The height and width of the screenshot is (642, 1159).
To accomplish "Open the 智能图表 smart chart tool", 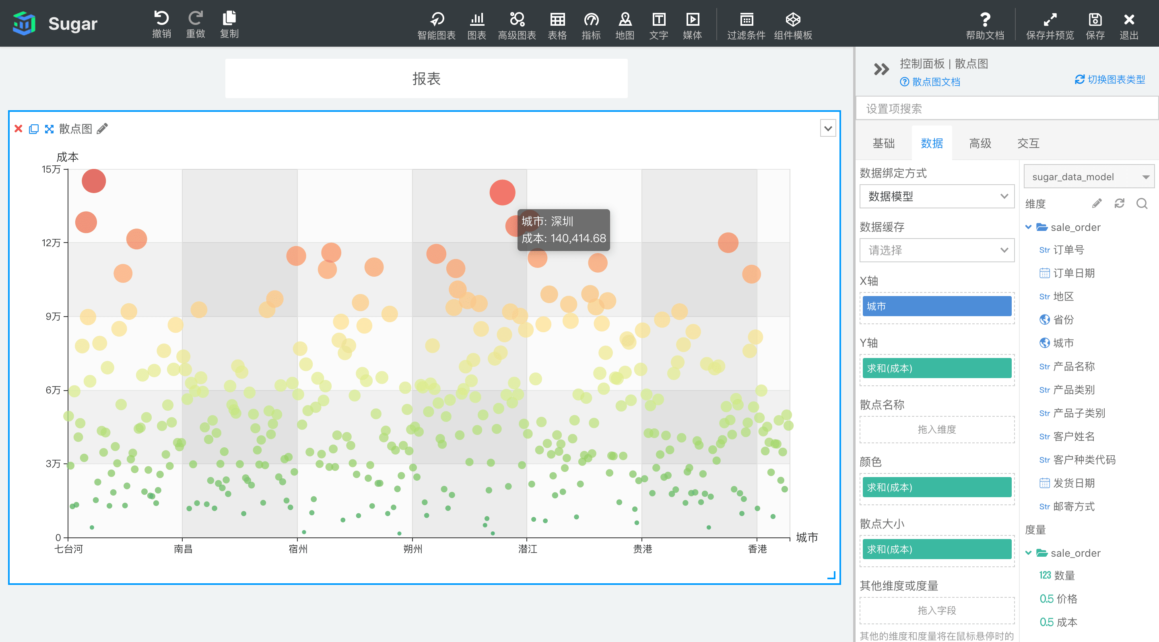I will (436, 26).
